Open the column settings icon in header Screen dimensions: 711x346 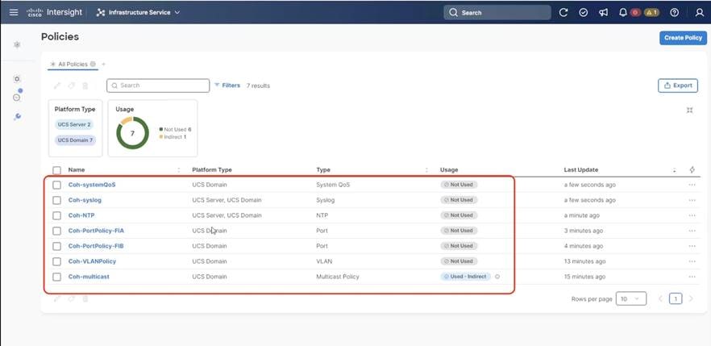tap(692, 170)
